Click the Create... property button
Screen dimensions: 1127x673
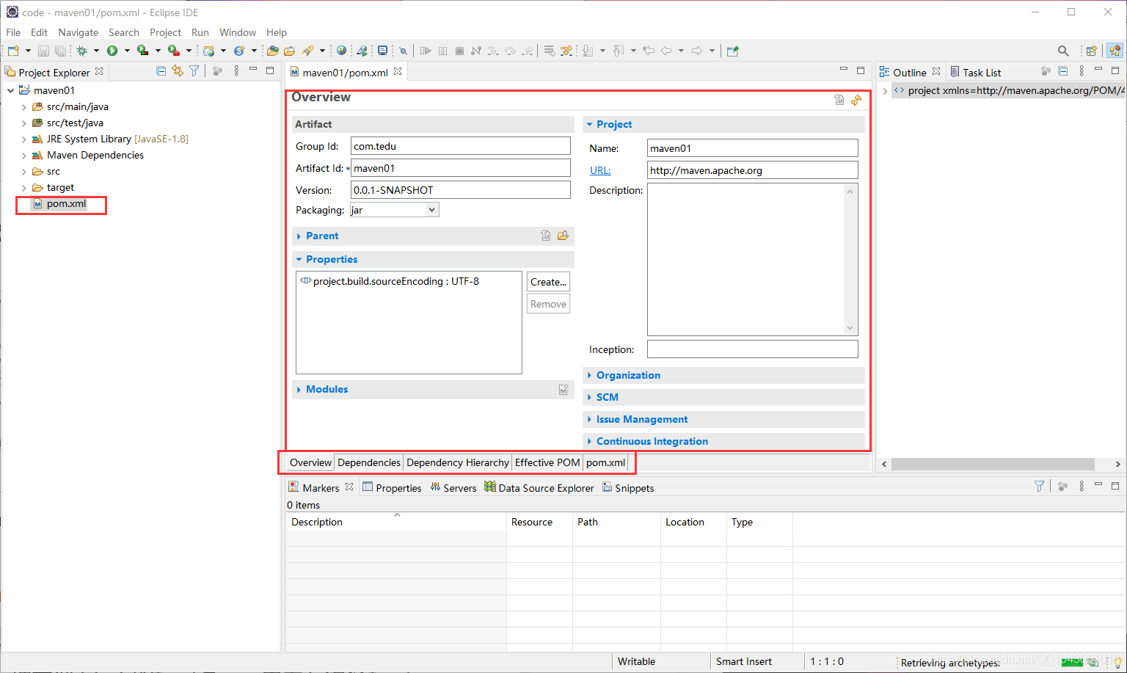click(548, 282)
